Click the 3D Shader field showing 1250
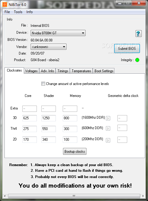 click(x=48, y=118)
